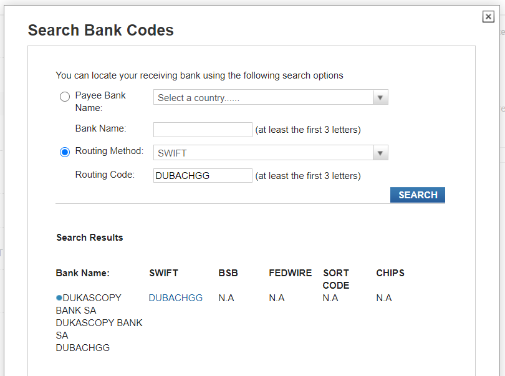Click the SORT CODE column header
The height and width of the screenshot is (376, 505).
[336, 279]
